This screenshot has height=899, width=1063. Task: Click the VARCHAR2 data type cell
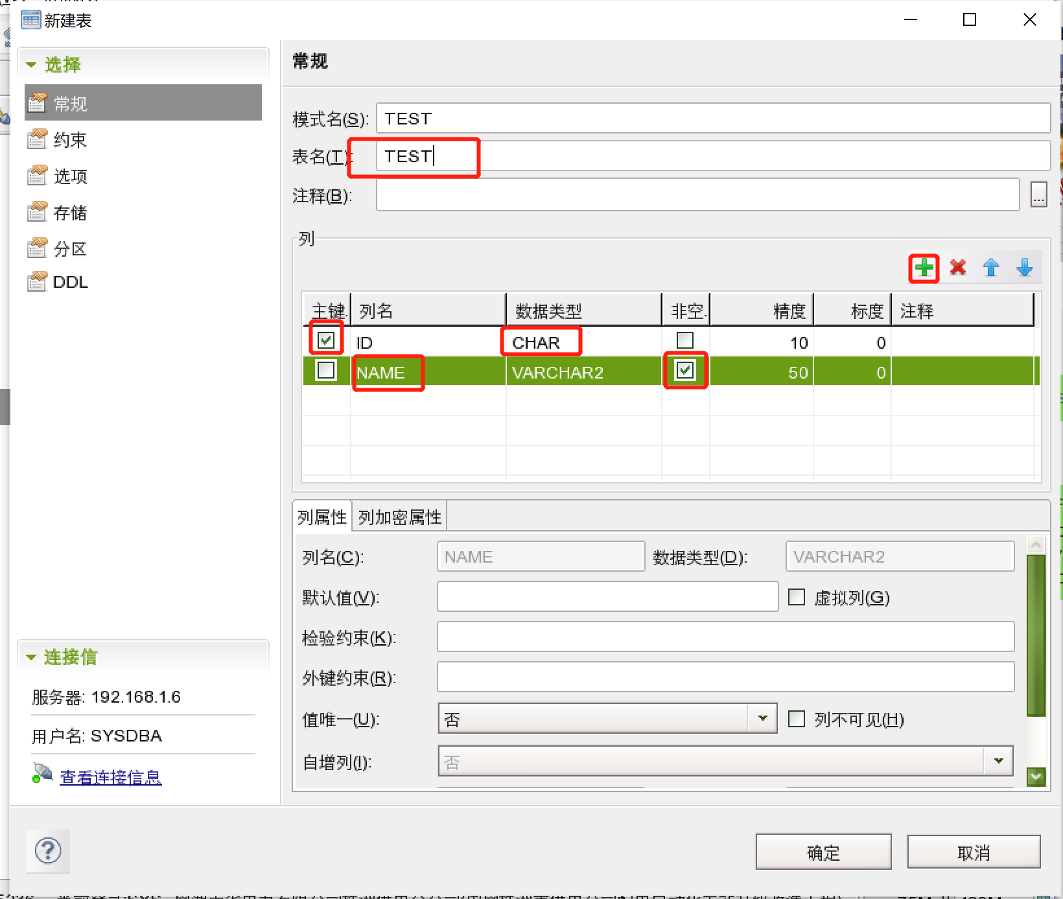[583, 372]
